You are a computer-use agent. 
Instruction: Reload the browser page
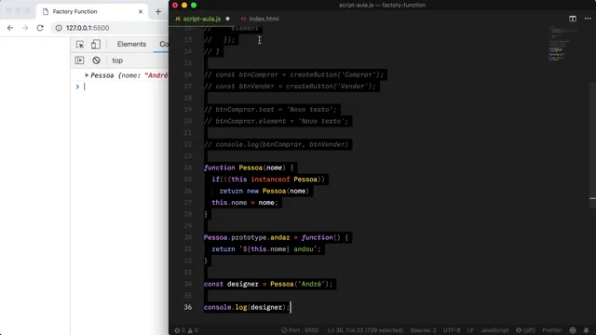click(40, 28)
